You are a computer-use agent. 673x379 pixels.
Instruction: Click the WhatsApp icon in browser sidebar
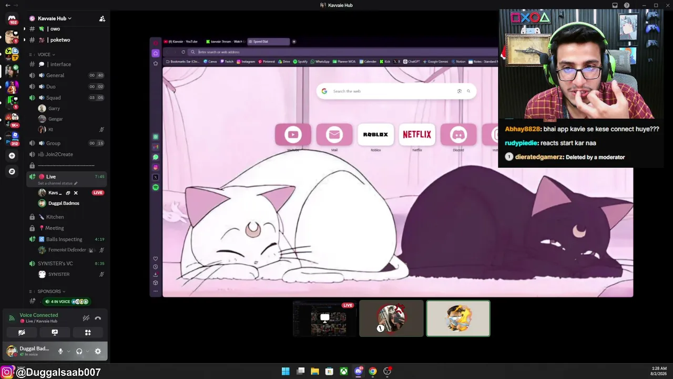click(156, 157)
